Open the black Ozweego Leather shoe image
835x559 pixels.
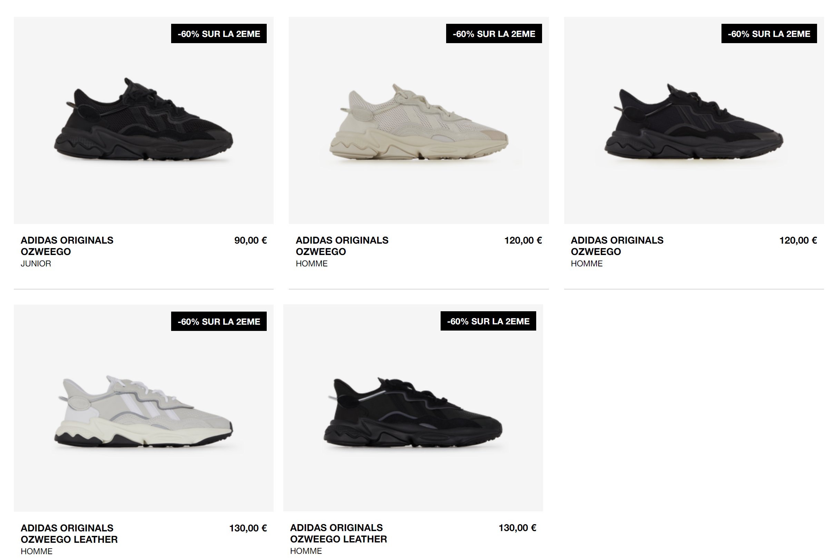[x=413, y=408]
